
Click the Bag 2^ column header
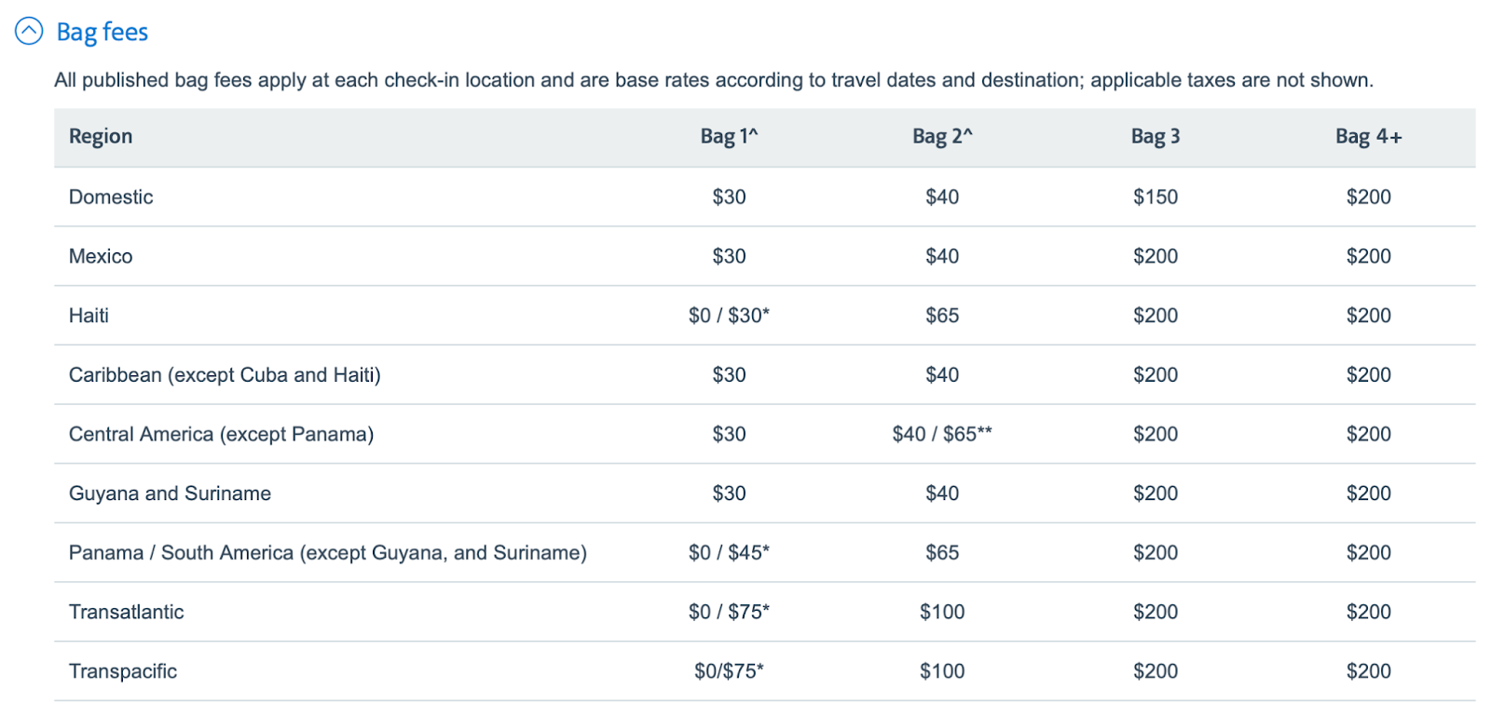tap(941, 137)
